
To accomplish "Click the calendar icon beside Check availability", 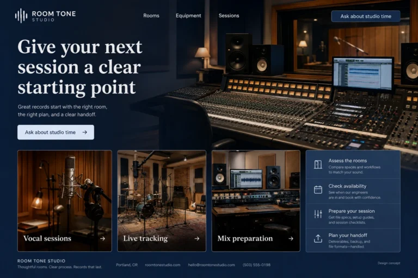I will 318,189.
